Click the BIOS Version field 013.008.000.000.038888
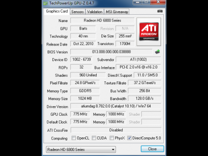The height and width of the screenshot is (156, 208). click(111, 52)
